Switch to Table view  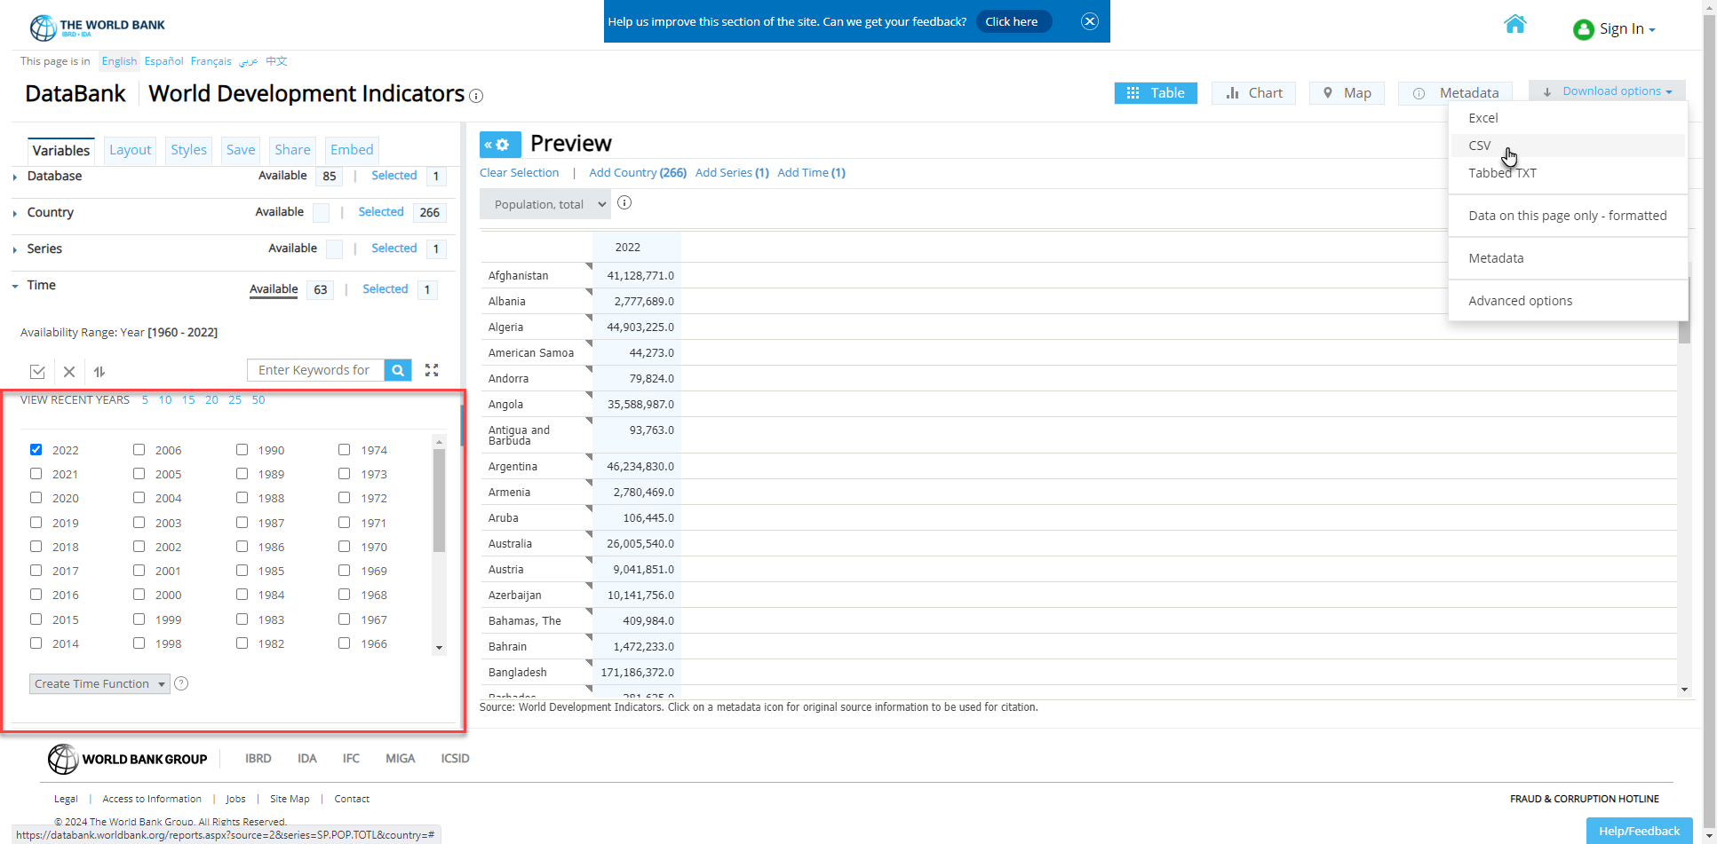click(x=1156, y=93)
